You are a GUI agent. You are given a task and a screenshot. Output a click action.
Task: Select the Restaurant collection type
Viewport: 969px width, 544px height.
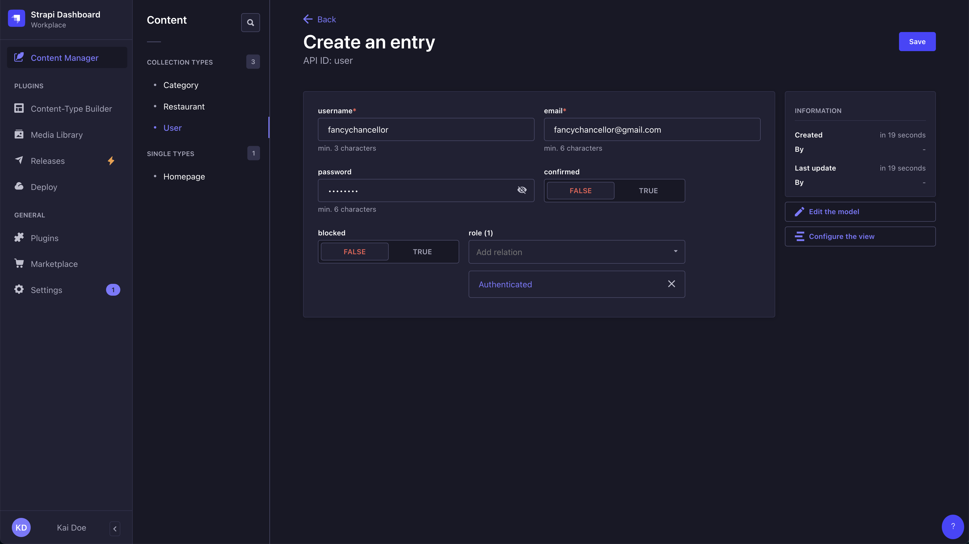(184, 106)
